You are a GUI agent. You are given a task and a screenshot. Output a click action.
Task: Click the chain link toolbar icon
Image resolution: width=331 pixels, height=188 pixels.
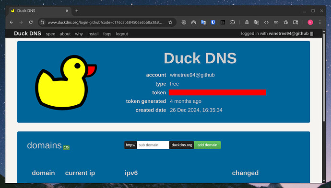point(276,22)
